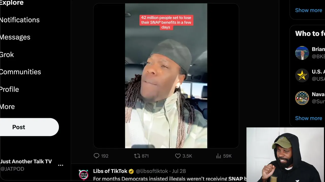
Task: Expand the More menu in sidebar
Action: 7,107
